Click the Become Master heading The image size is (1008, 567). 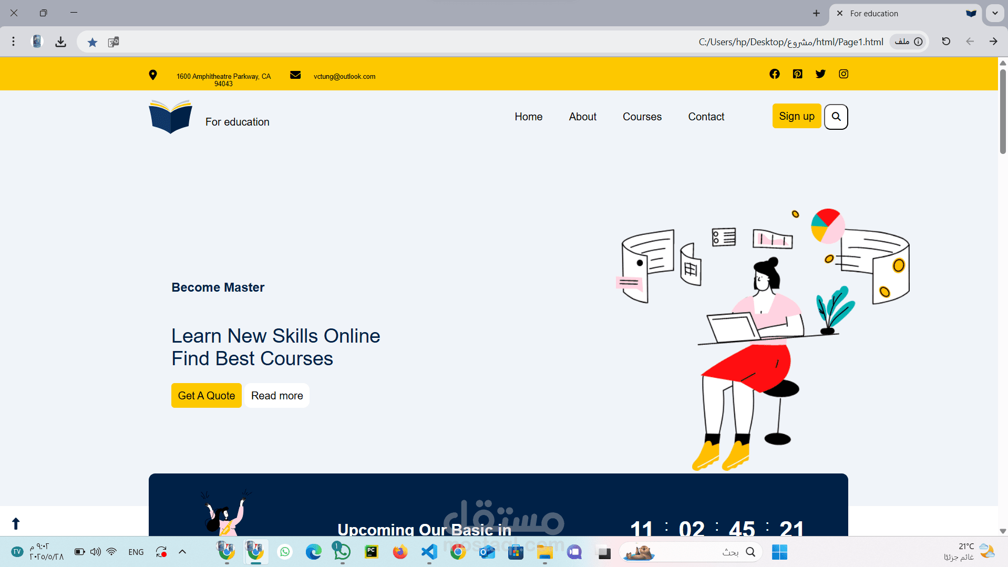(218, 287)
